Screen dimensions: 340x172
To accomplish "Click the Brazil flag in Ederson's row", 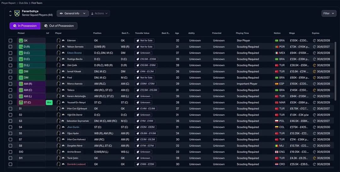I will click(276, 40).
